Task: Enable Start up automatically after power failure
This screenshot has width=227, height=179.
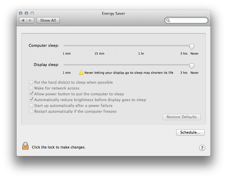Action: 31,105
